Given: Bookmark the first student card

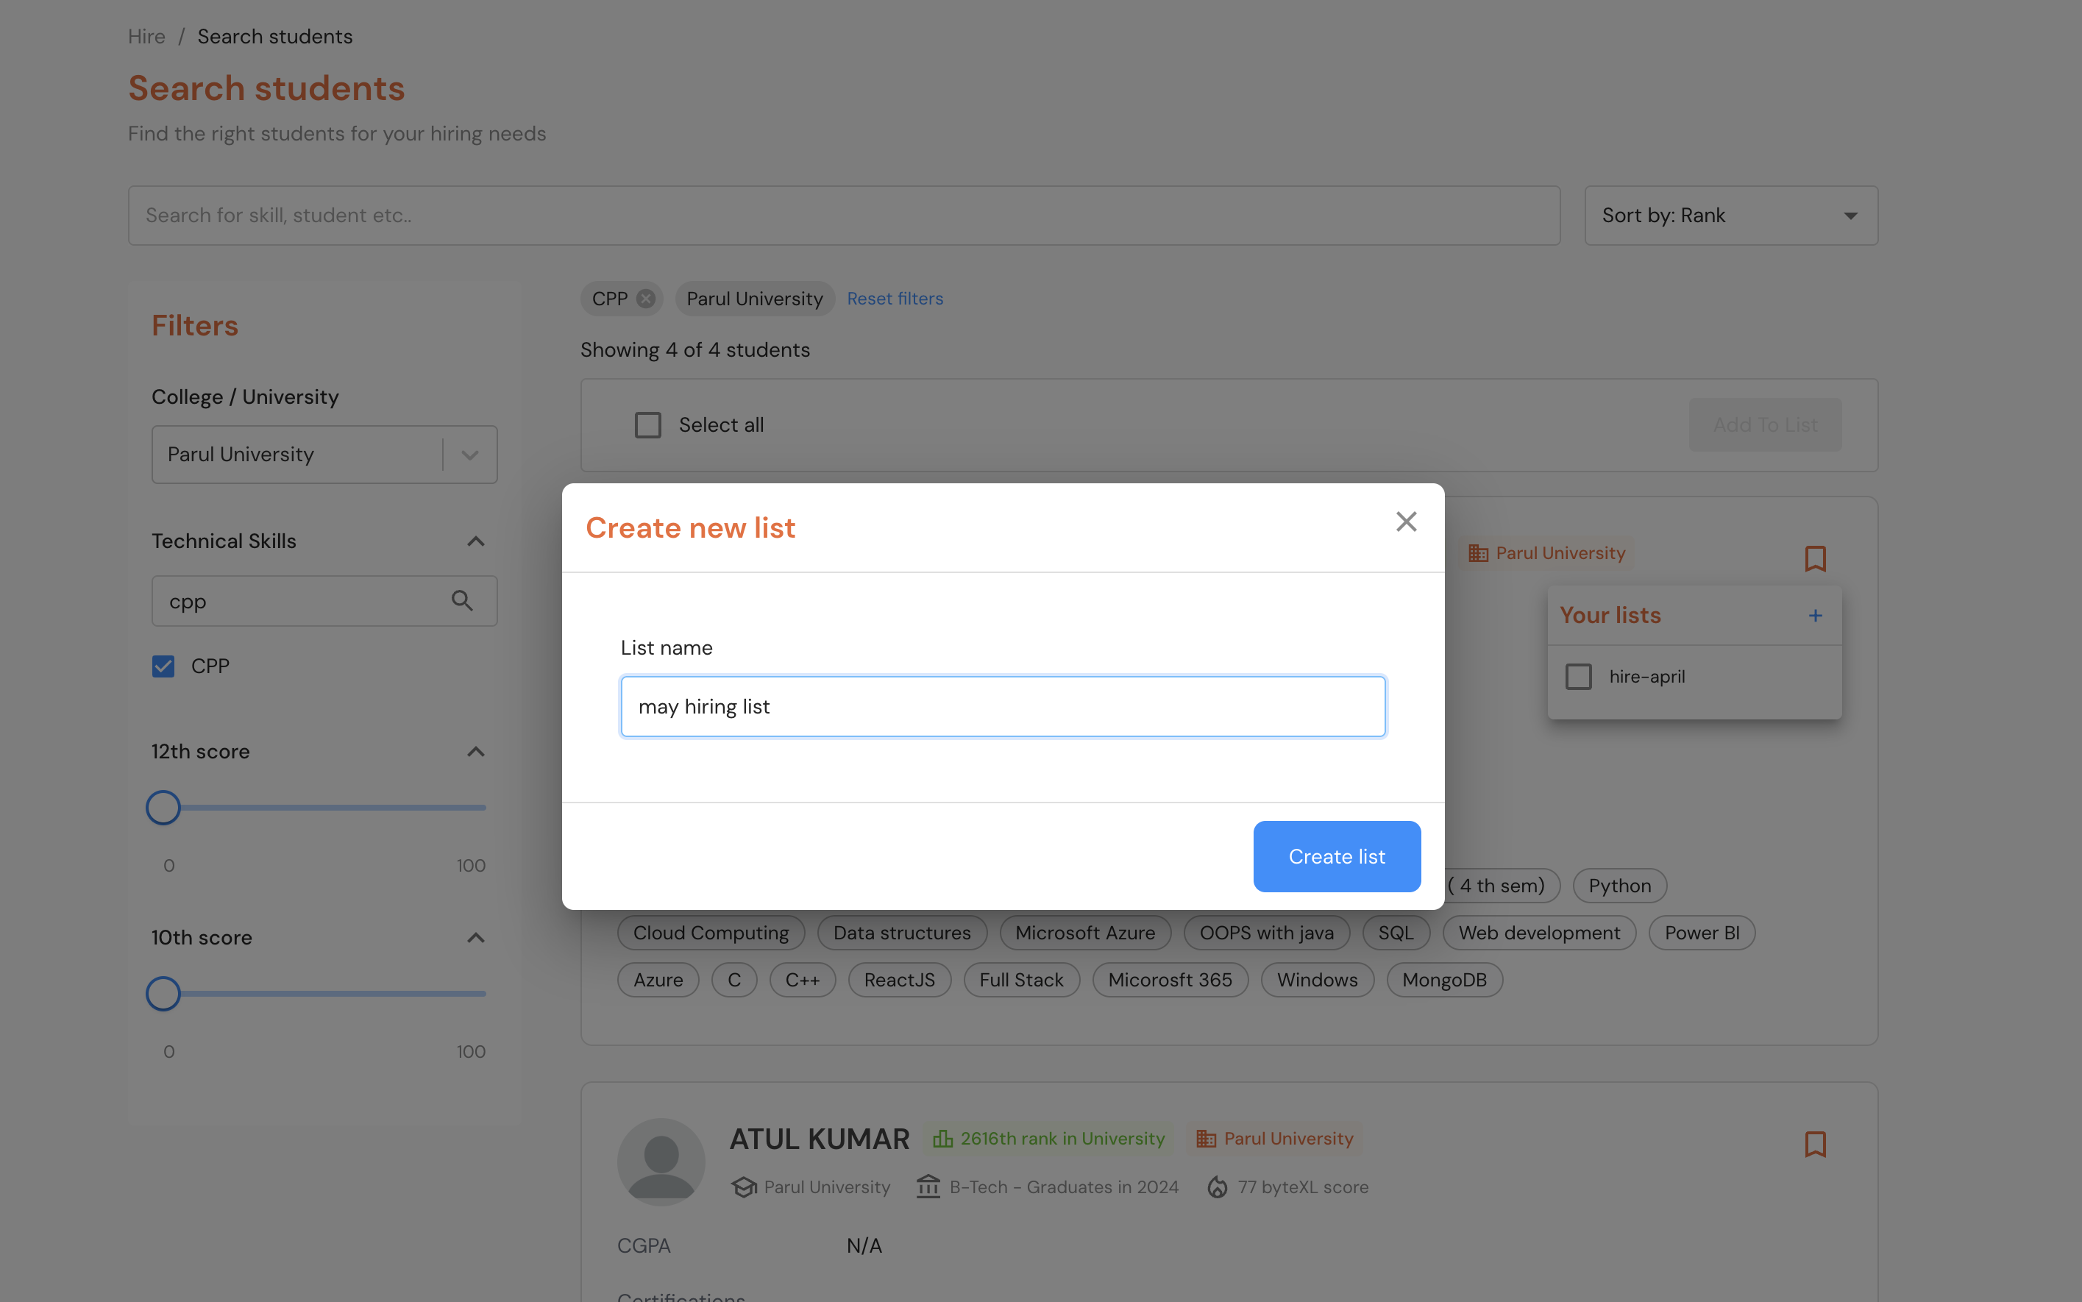Looking at the screenshot, I should 1815,559.
